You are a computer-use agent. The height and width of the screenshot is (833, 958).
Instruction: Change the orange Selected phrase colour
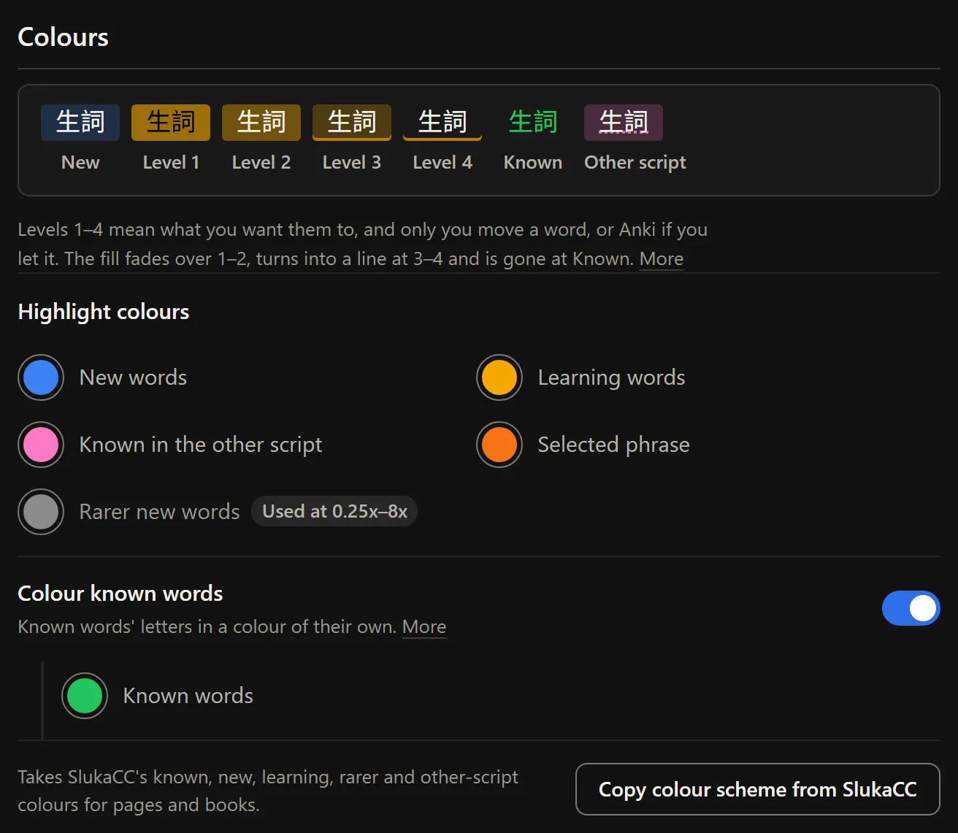coord(499,445)
